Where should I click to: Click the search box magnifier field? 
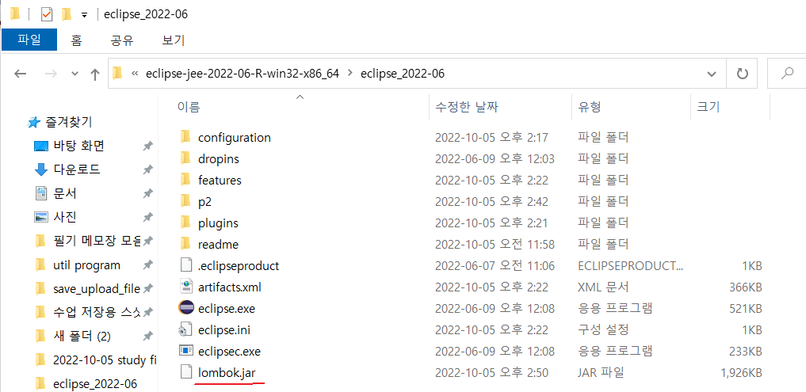point(786,74)
